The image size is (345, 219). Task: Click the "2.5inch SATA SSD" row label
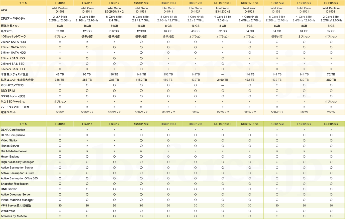tap(13, 47)
